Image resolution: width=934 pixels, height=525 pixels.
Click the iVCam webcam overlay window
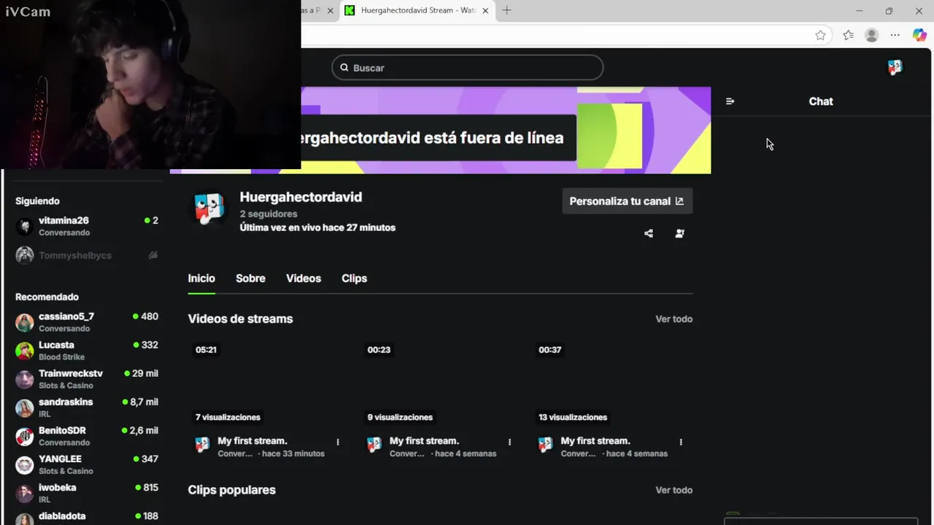click(x=150, y=85)
